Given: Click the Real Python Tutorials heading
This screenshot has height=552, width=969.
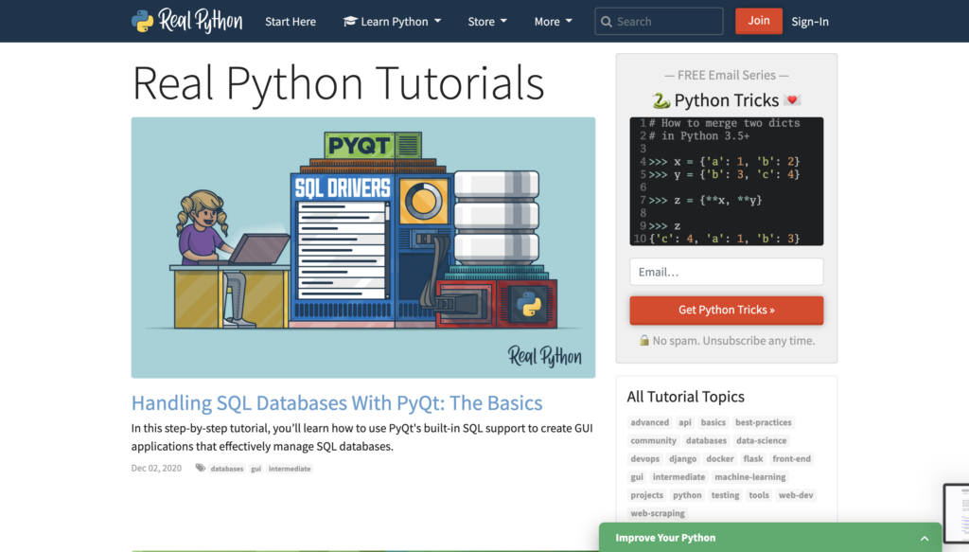Looking at the screenshot, I should point(338,82).
